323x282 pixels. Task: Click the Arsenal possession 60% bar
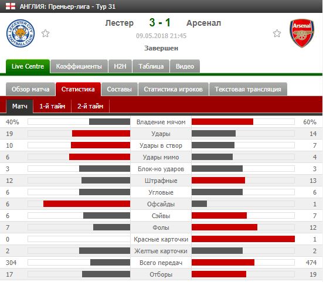click(222, 122)
